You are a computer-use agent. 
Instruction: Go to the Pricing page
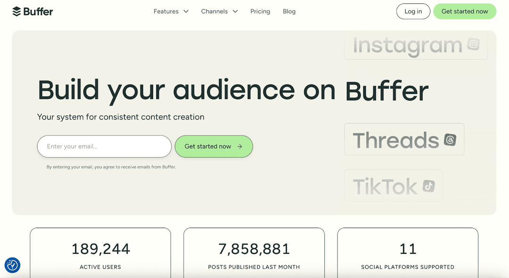tap(260, 11)
